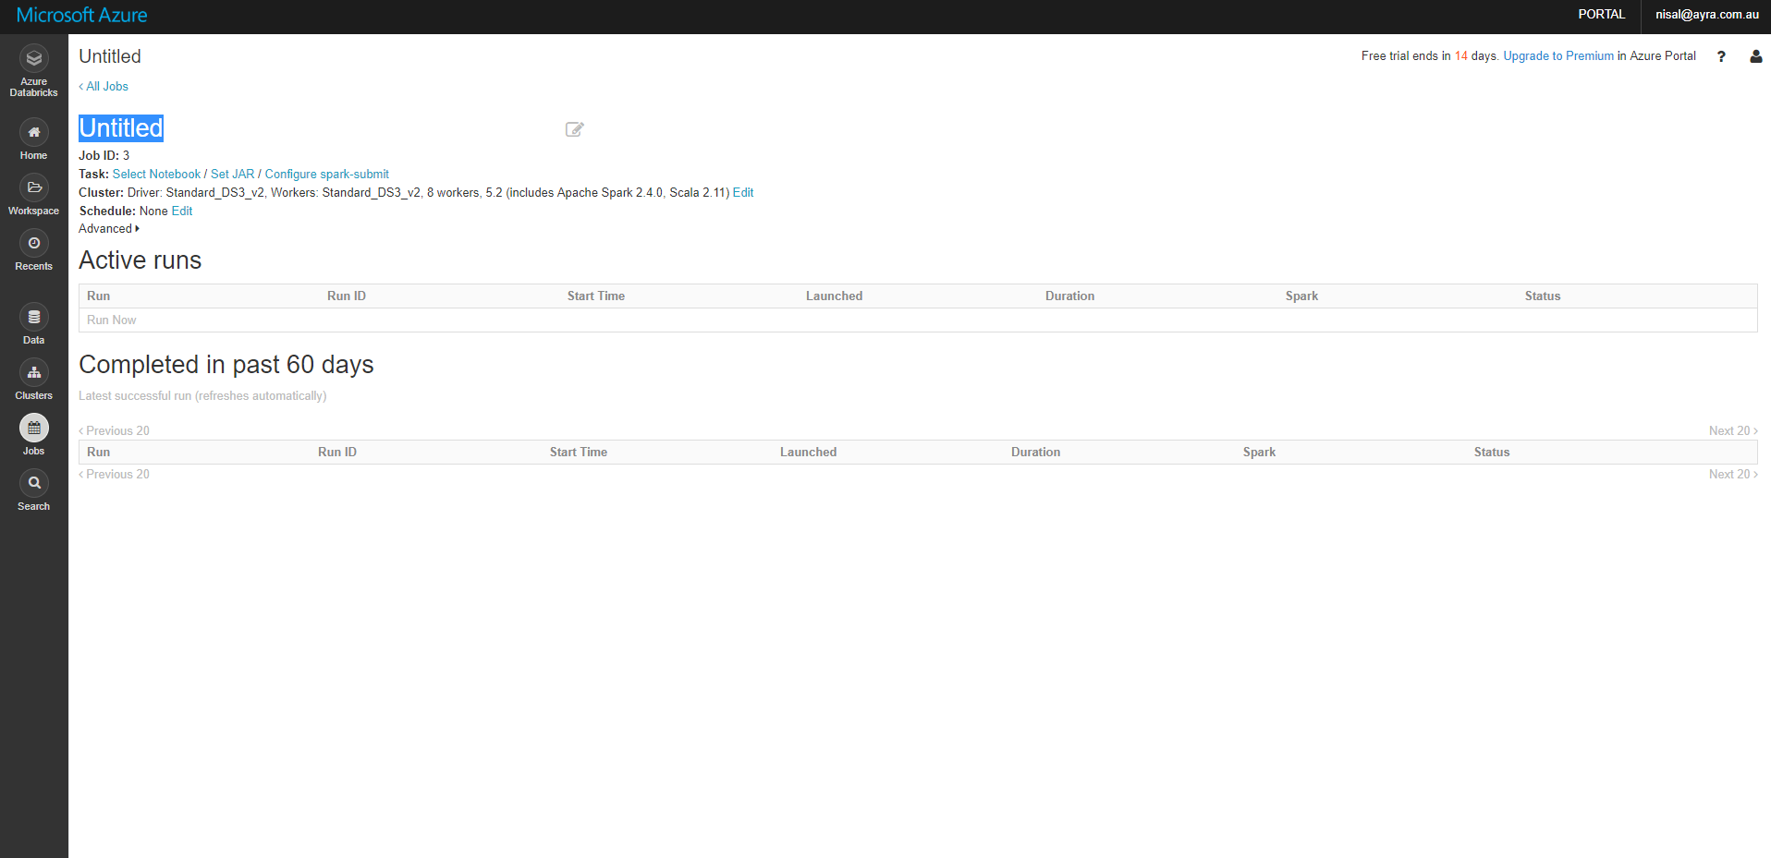Open help question mark icon
1771x858 pixels.
pos(1721,56)
